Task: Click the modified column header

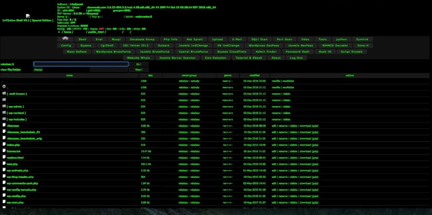Action: click(255, 75)
